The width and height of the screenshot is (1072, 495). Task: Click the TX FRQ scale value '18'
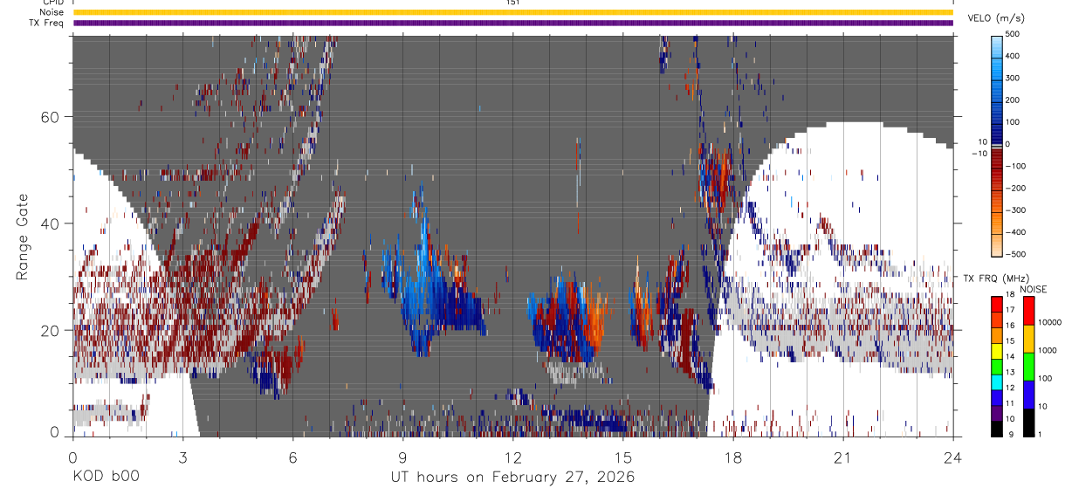point(1011,294)
